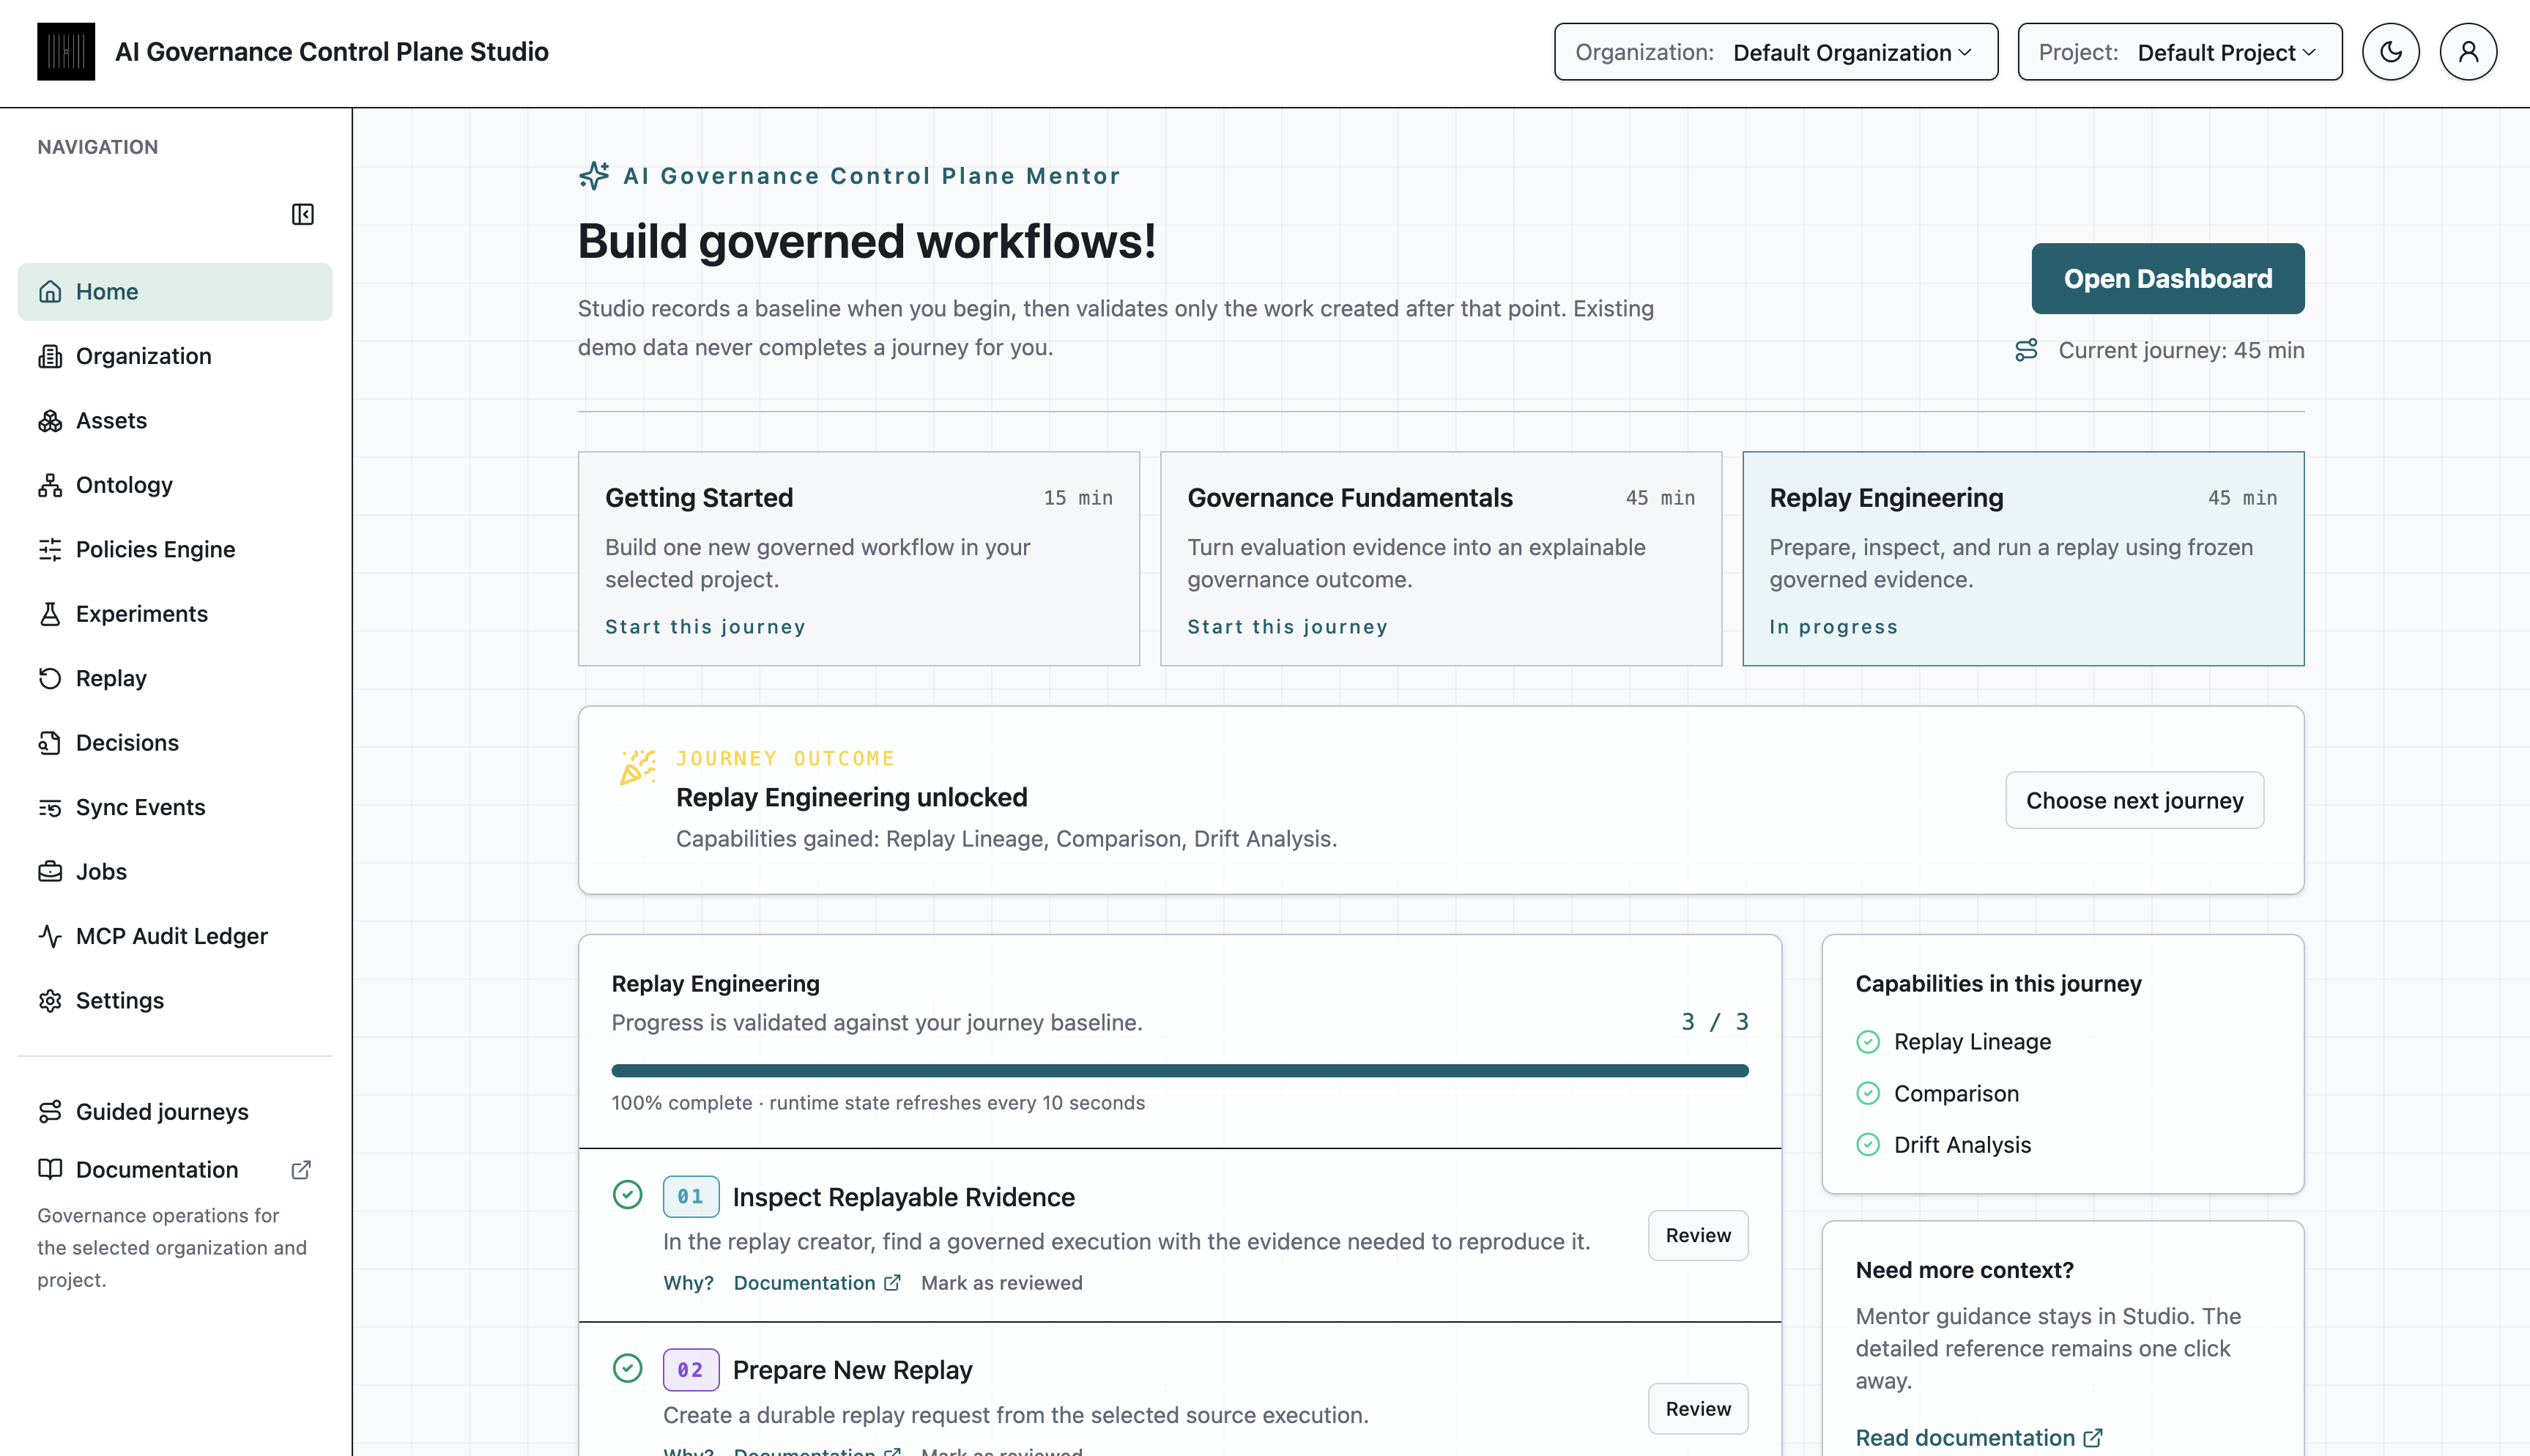This screenshot has width=2530, height=1456.
Task: Click the 100% complete status text
Action: point(878,1103)
